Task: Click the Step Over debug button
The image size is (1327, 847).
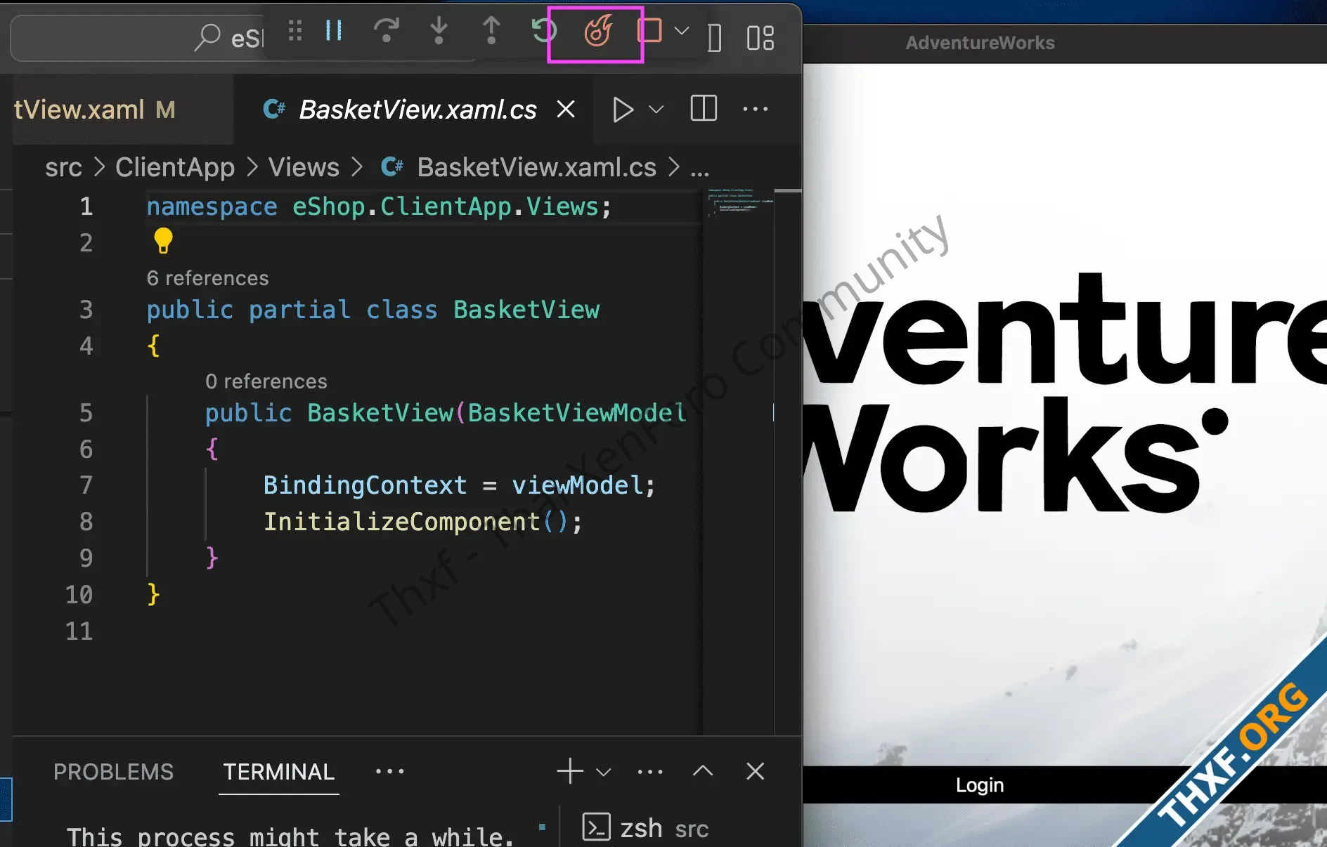Action: pyautogui.click(x=386, y=31)
